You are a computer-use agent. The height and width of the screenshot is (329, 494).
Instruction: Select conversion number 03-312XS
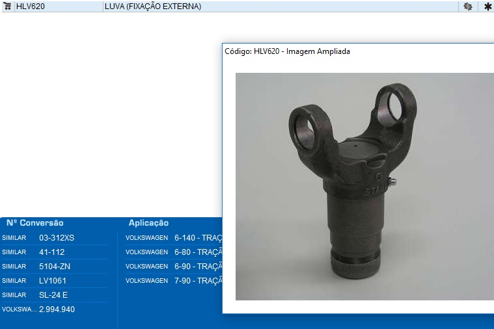click(57, 238)
